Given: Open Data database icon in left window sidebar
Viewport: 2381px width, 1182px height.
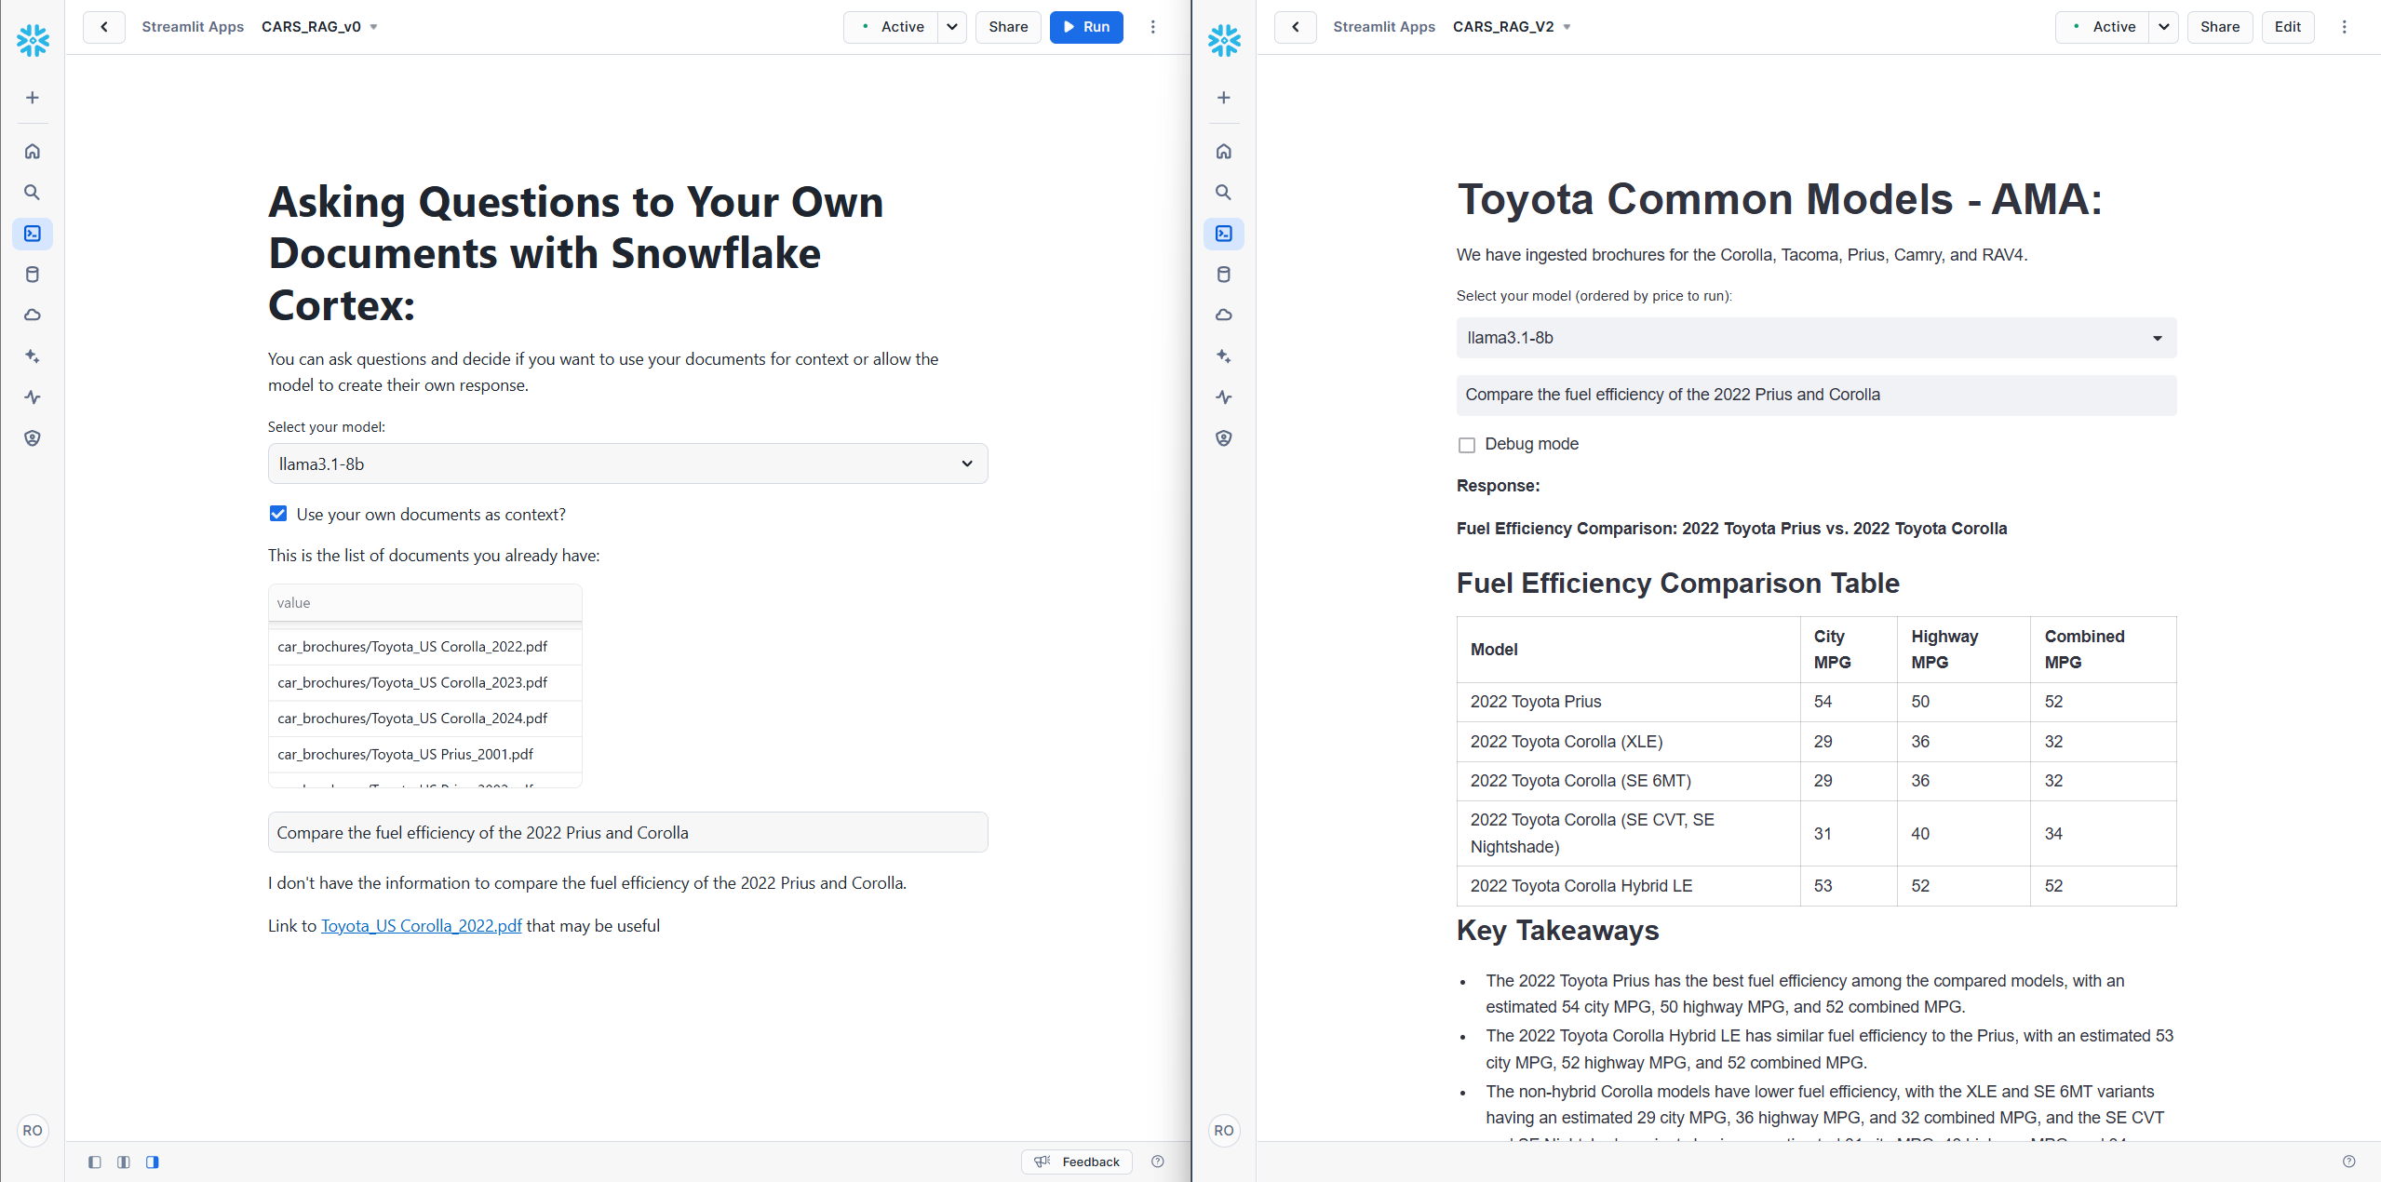Looking at the screenshot, I should coord(33,274).
